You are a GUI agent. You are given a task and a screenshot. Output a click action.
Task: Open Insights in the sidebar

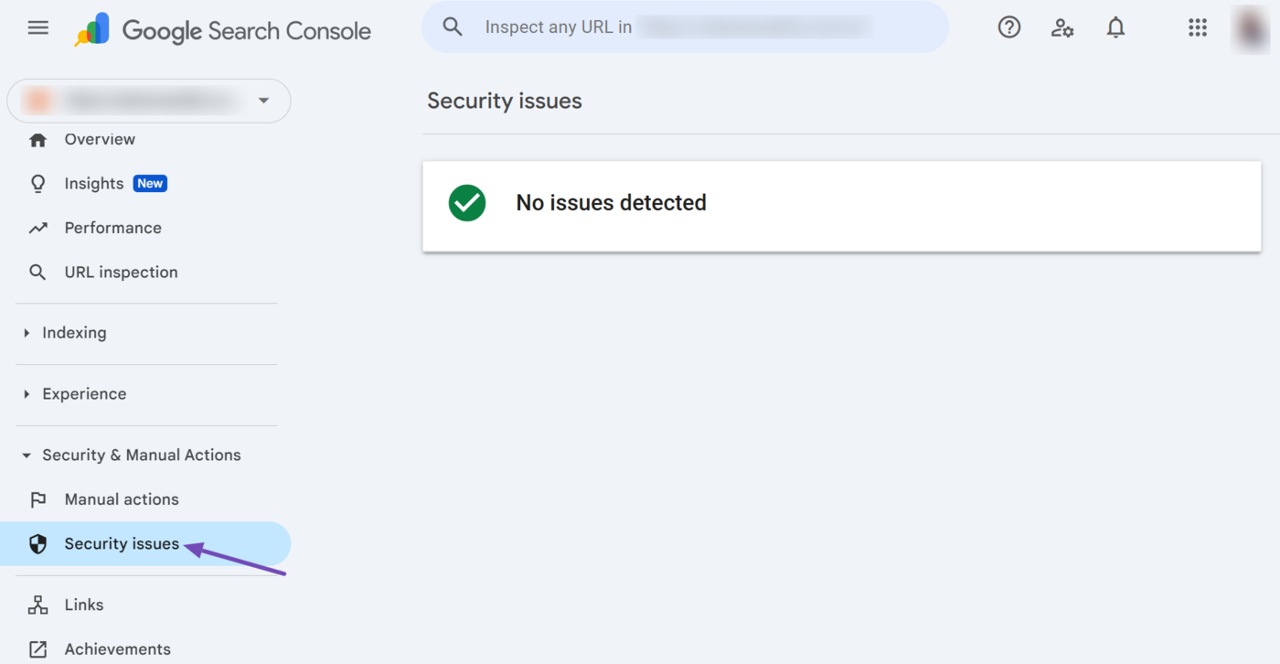point(94,184)
